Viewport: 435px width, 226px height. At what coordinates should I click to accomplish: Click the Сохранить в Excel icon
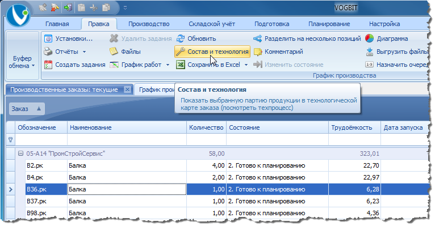181,65
